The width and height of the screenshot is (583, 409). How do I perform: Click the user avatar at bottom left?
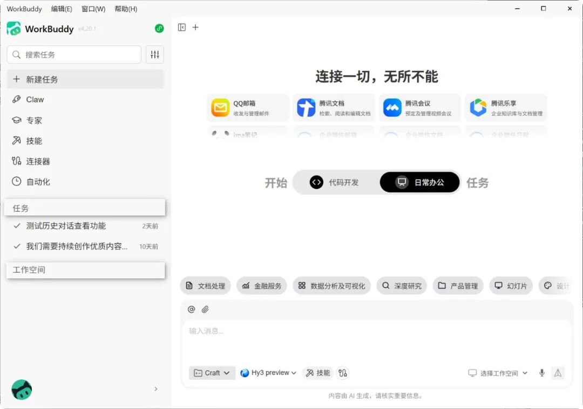[x=22, y=389]
